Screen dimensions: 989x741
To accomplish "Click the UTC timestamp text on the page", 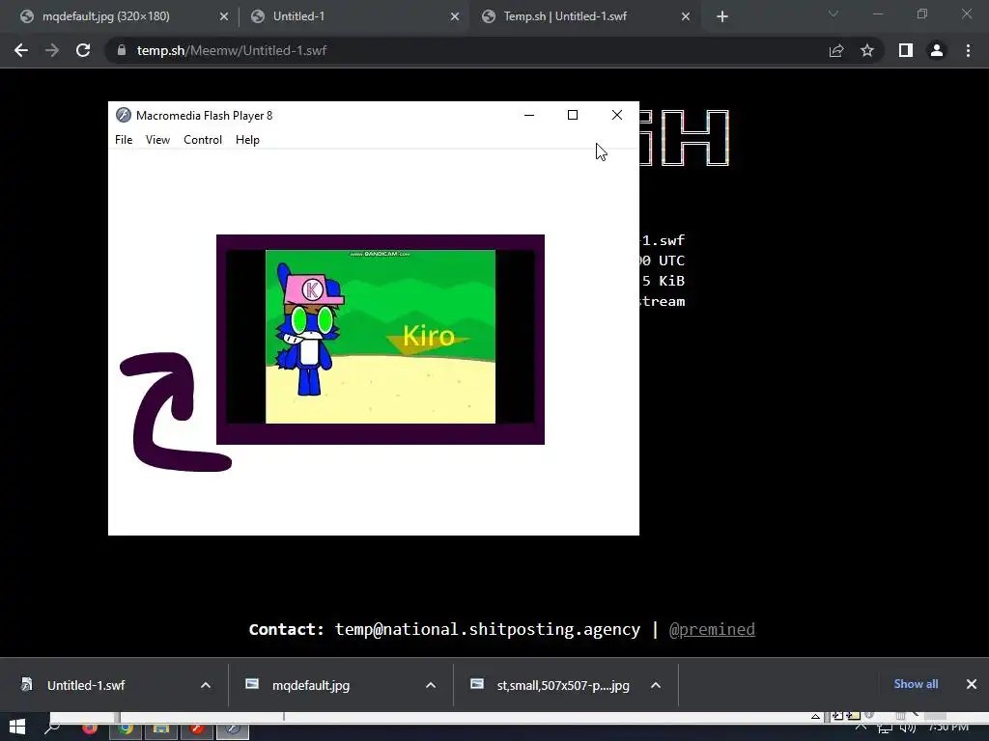I will click(663, 261).
